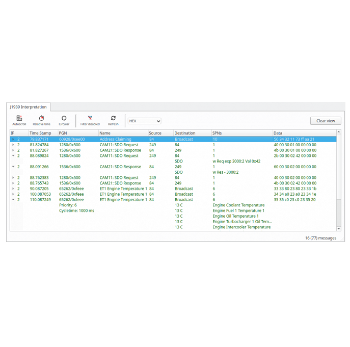Click scrollbar down arrow in message list

[339, 229]
